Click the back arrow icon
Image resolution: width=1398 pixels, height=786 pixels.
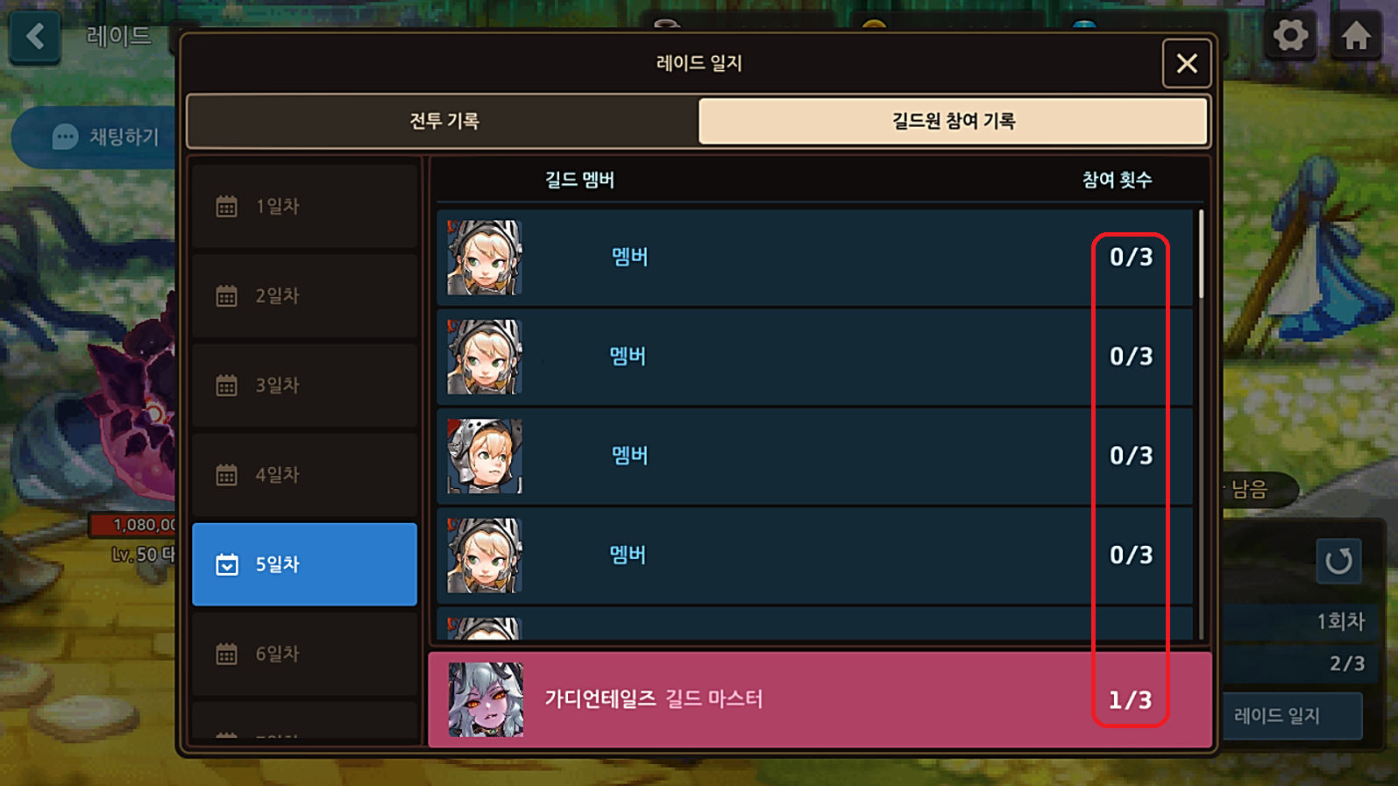tap(35, 36)
